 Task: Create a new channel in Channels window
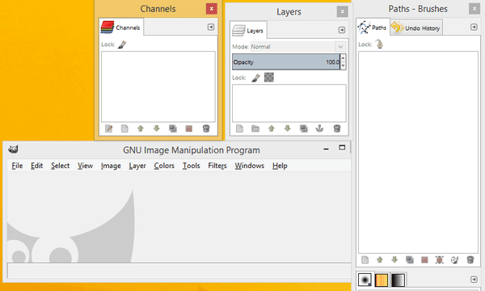click(124, 129)
